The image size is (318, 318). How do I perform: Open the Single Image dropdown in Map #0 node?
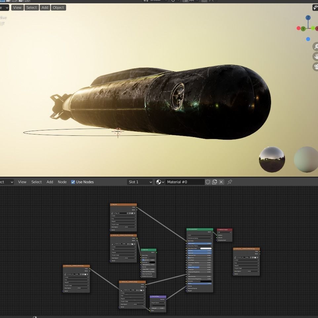(123, 224)
